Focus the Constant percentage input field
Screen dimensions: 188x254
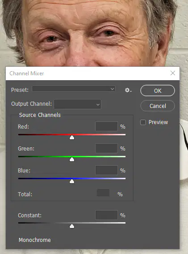106,215
